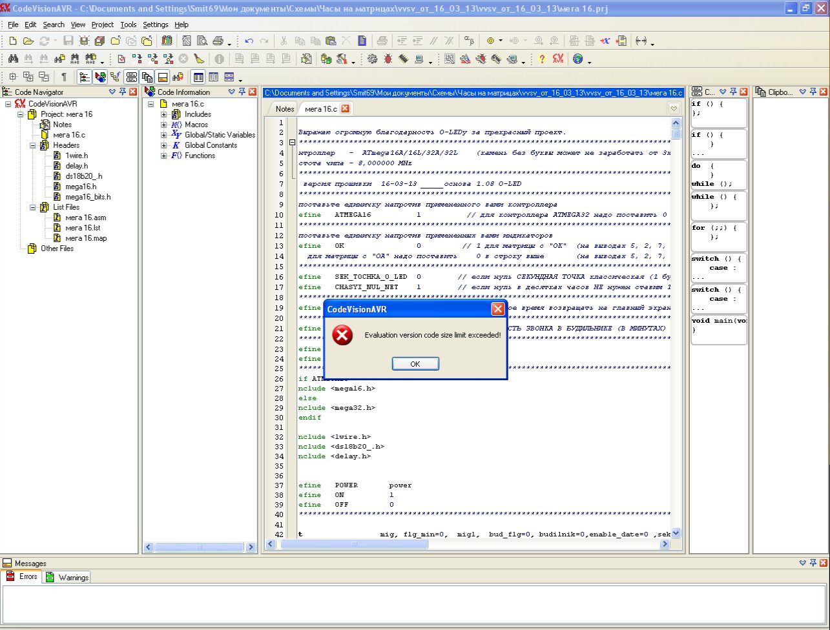
Task: Click the red error icon in dialog
Action: click(342, 335)
